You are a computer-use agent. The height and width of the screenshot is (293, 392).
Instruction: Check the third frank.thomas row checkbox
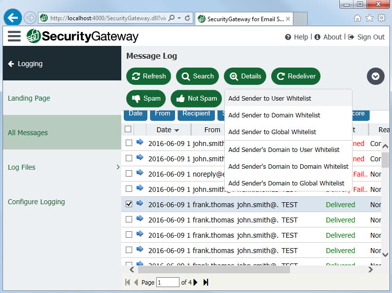click(x=129, y=234)
